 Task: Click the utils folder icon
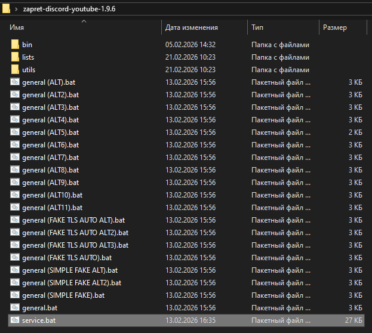15,70
